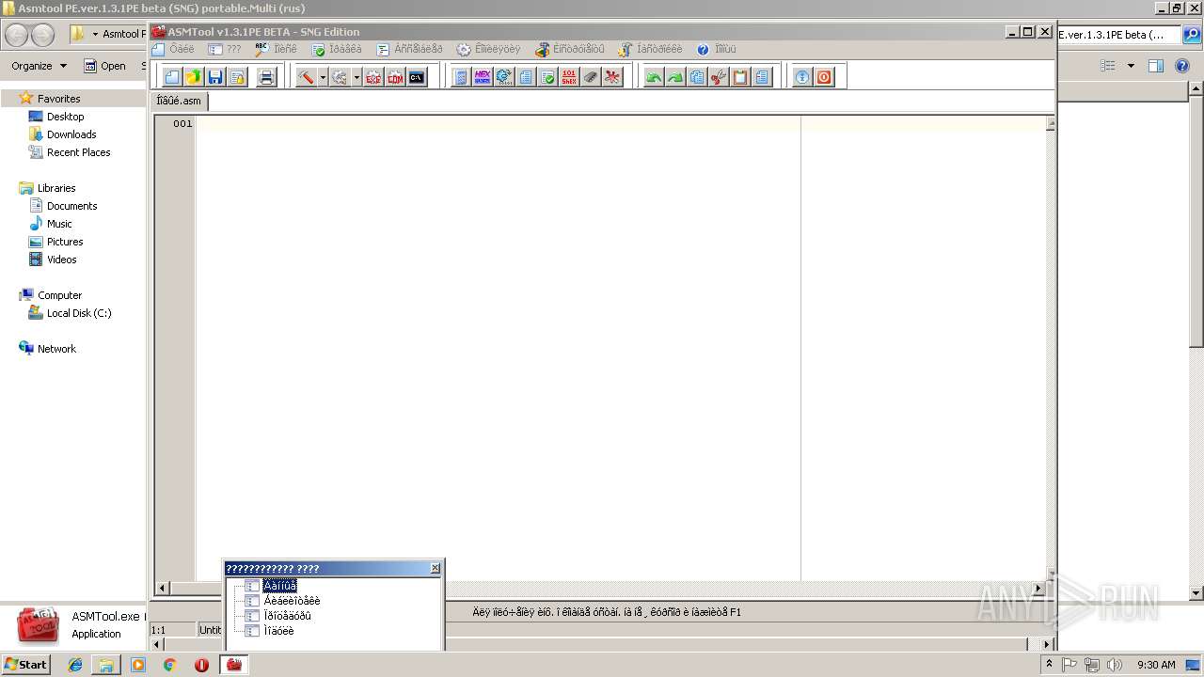Click the HEX toolbar icon
Viewport: 1204px width, 677px height.
(483, 77)
